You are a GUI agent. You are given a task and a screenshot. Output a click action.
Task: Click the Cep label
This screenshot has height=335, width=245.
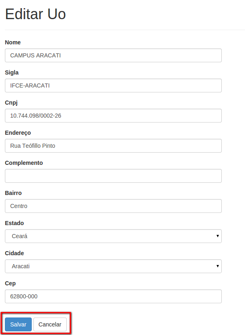10,284
